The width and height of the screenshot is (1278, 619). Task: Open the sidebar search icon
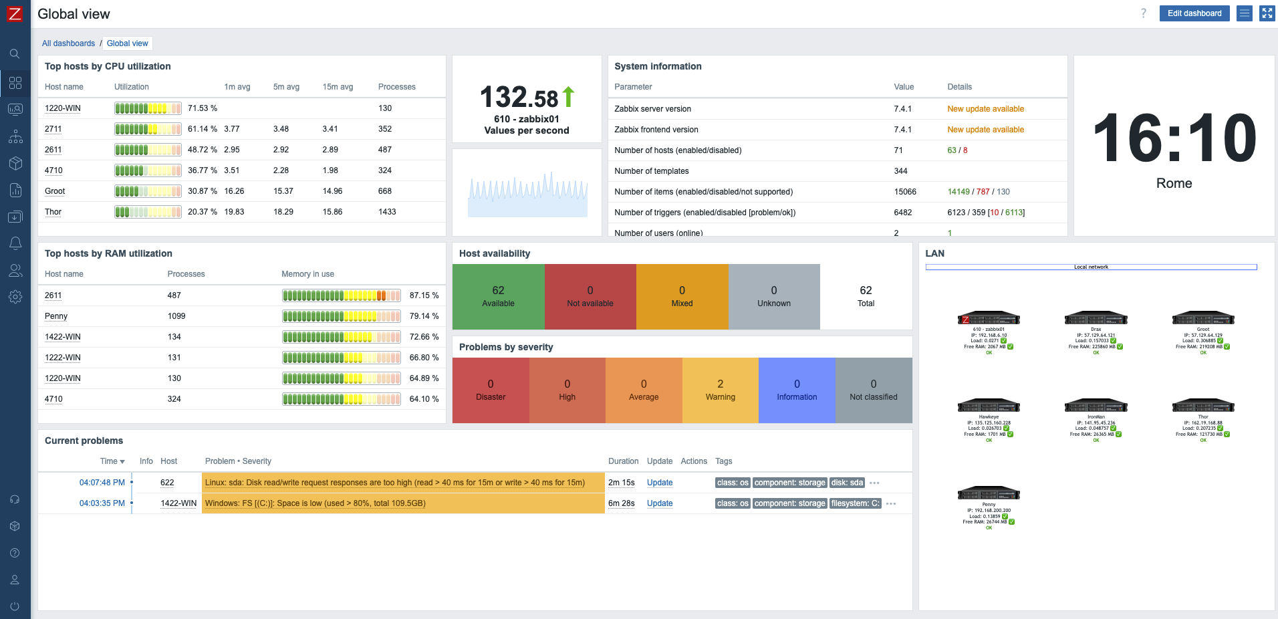(x=15, y=54)
